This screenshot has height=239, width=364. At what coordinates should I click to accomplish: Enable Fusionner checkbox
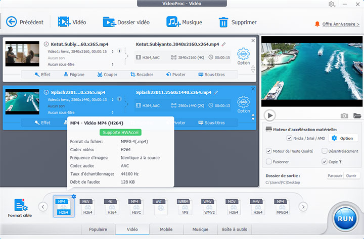click(268, 162)
